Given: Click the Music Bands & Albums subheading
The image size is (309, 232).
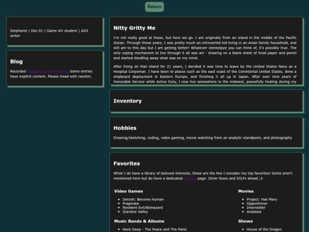Looking at the screenshot, I should pos(139,221).
